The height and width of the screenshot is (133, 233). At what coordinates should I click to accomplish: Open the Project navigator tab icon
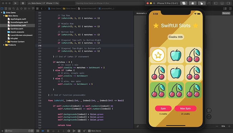tap(2, 9)
